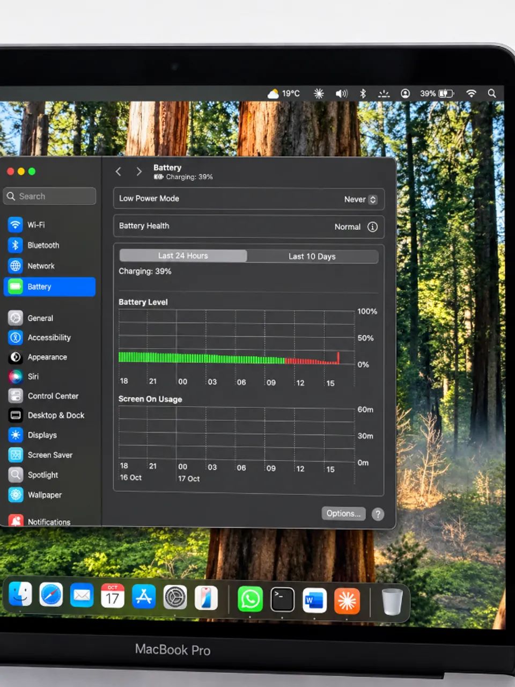The width and height of the screenshot is (515, 687).
Task: Open Low Power Mode dropdown set to Never
Action: coord(361,199)
